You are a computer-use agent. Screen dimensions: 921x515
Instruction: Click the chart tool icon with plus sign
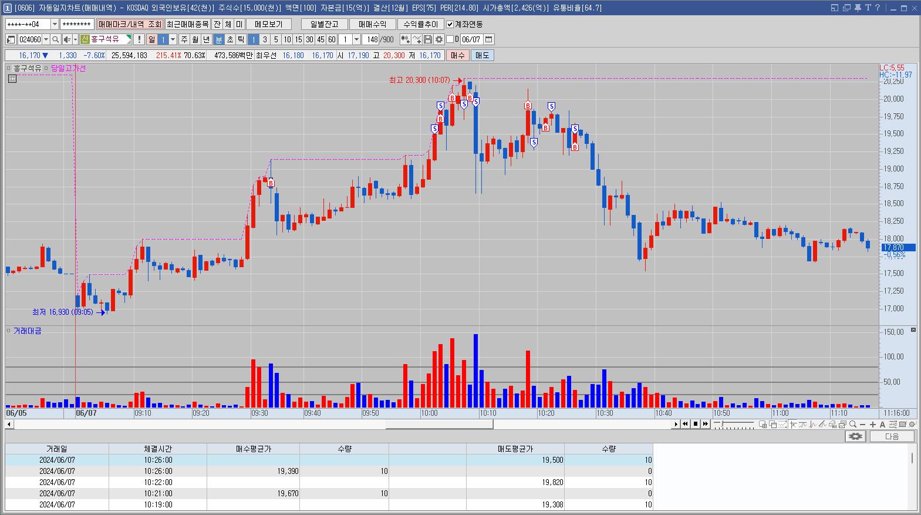(x=417, y=39)
